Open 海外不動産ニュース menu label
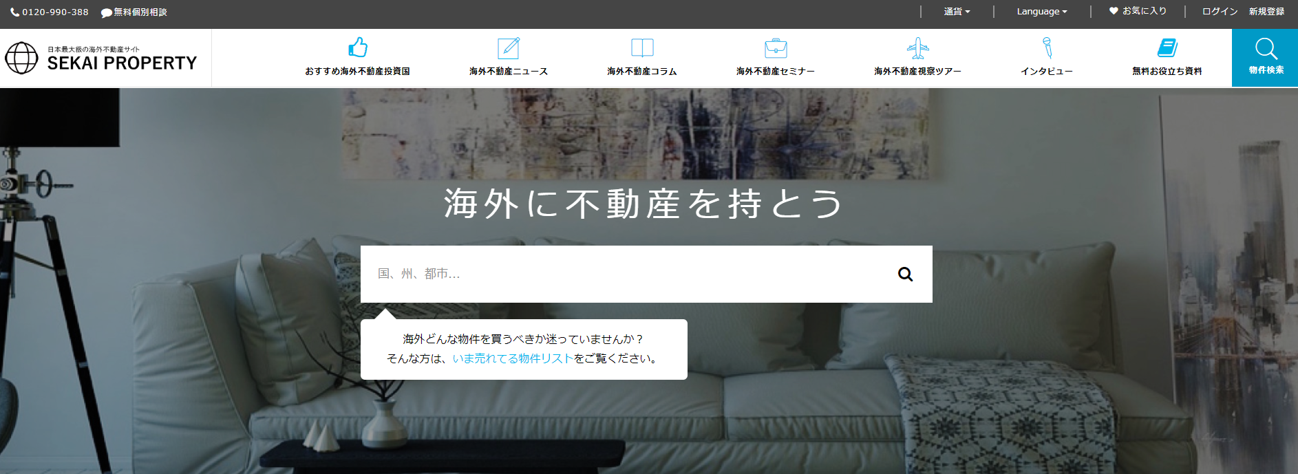1298x474 pixels. [x=509, y=72]
